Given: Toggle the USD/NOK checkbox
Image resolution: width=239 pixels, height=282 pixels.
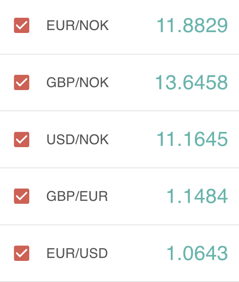Looking at the screenshot, I should [22, 139].
